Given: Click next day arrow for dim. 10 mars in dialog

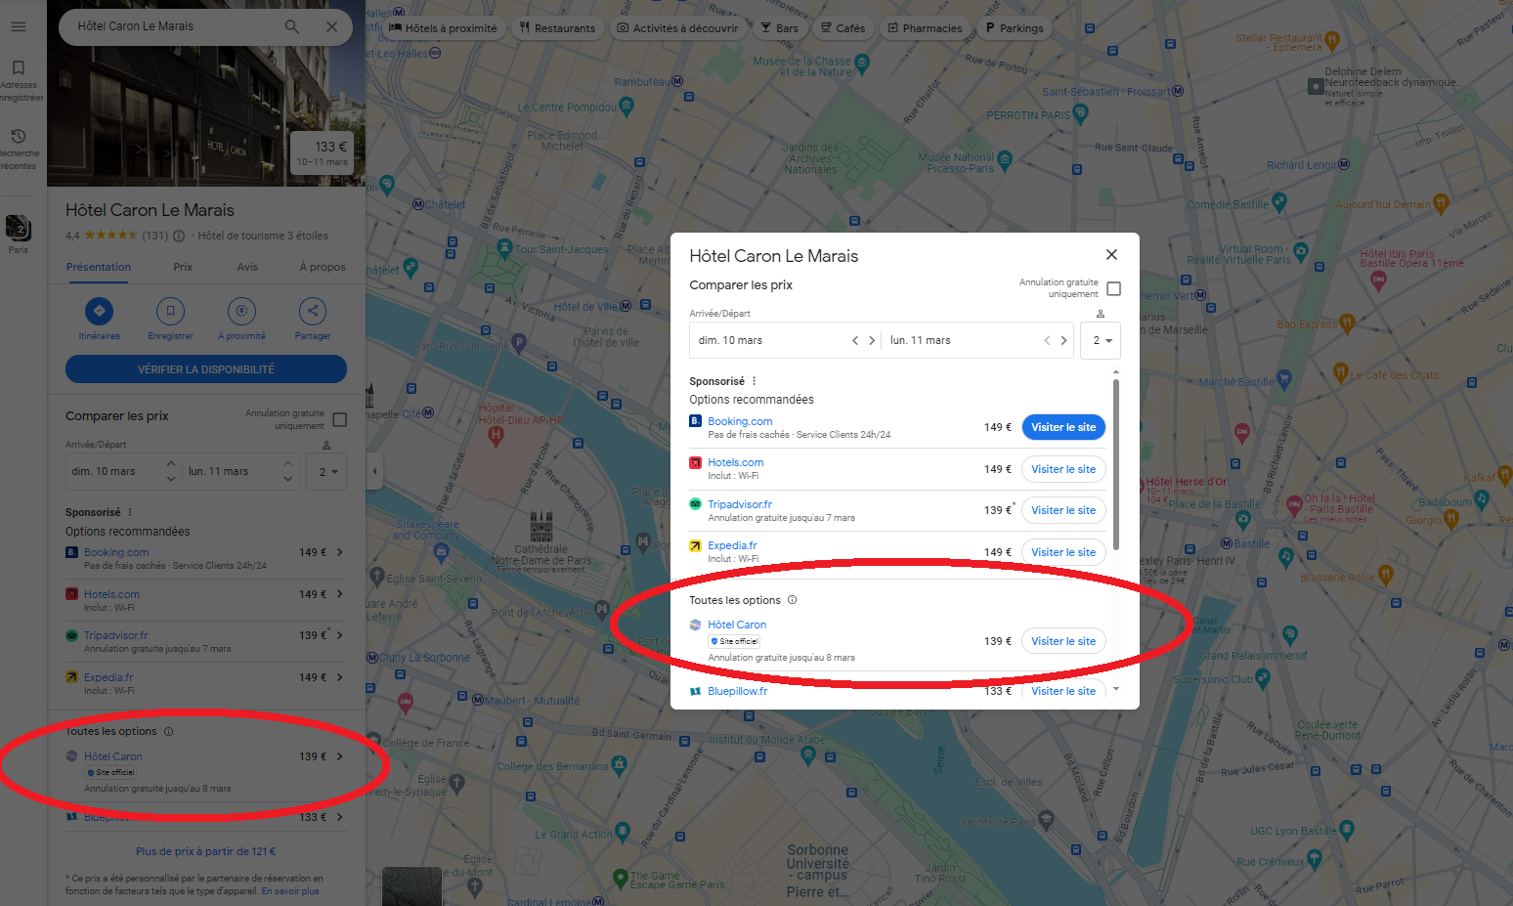Looking at the screenshot, I should (872, 340).
